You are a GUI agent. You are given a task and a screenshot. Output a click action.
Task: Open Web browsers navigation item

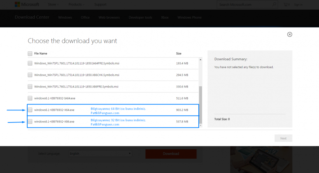pyautogui.click(x=109, y=17)
